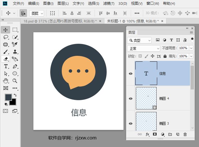Screen dimensions: 199x147
Task: Open the 滤镜(T) menu
Action: coord(109,4)
